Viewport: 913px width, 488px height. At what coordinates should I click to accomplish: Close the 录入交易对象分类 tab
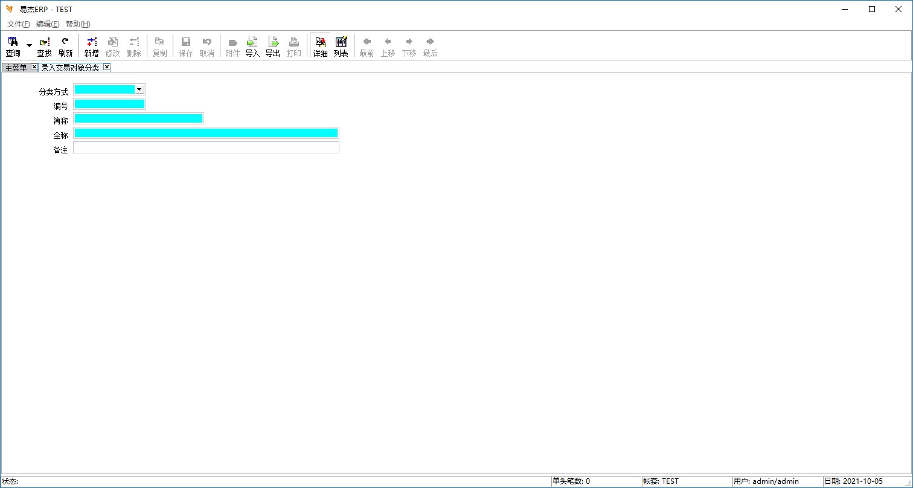pos(107,67)
